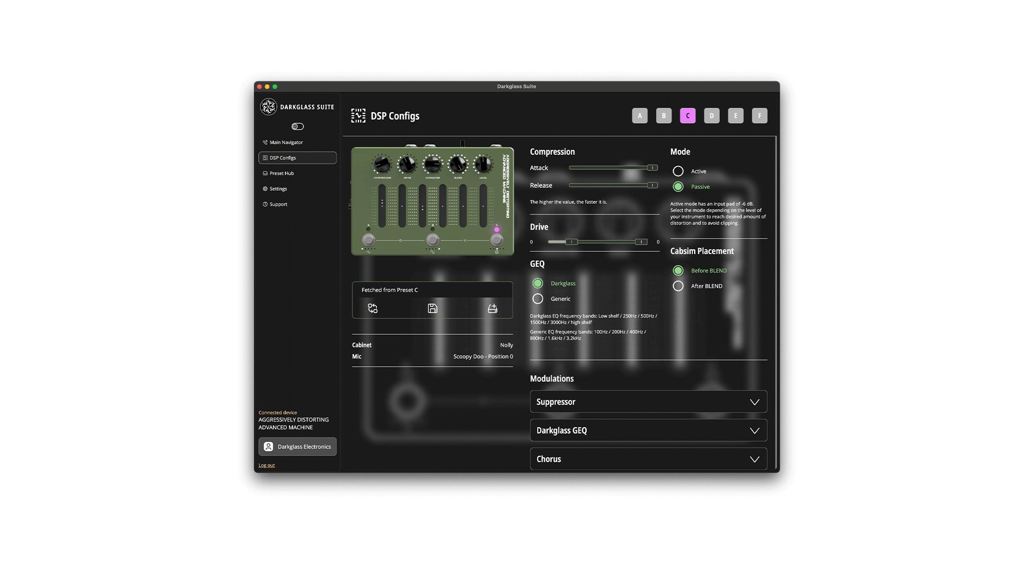Select Darkglass GEQ radio option
The width and height of the screenshot is (1034, 569).
tap(538, 283)
